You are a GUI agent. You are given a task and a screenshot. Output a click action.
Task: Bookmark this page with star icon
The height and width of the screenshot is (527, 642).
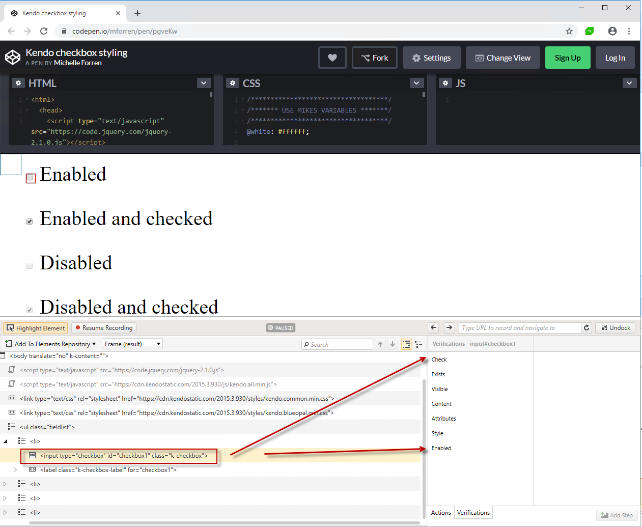pos(569,31)
